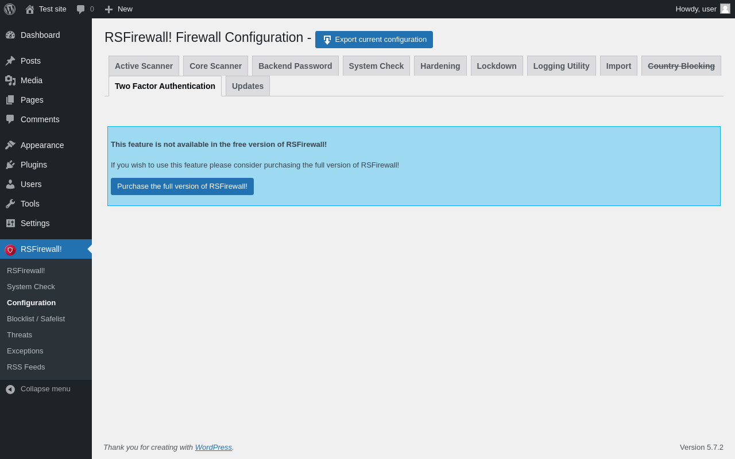Switch to the Active Scanner tab
Screen dimensions: 735x459
coord(144,66)
